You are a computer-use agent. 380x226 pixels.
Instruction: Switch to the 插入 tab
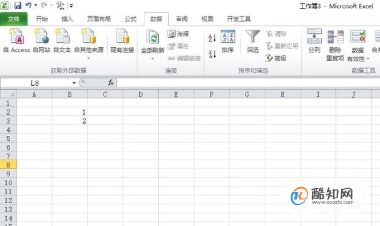pos(67,19)
